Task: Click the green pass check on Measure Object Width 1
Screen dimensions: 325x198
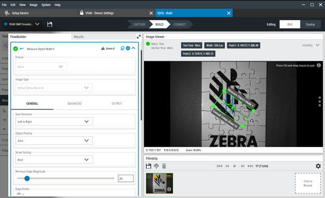Action: pos(16,49)
